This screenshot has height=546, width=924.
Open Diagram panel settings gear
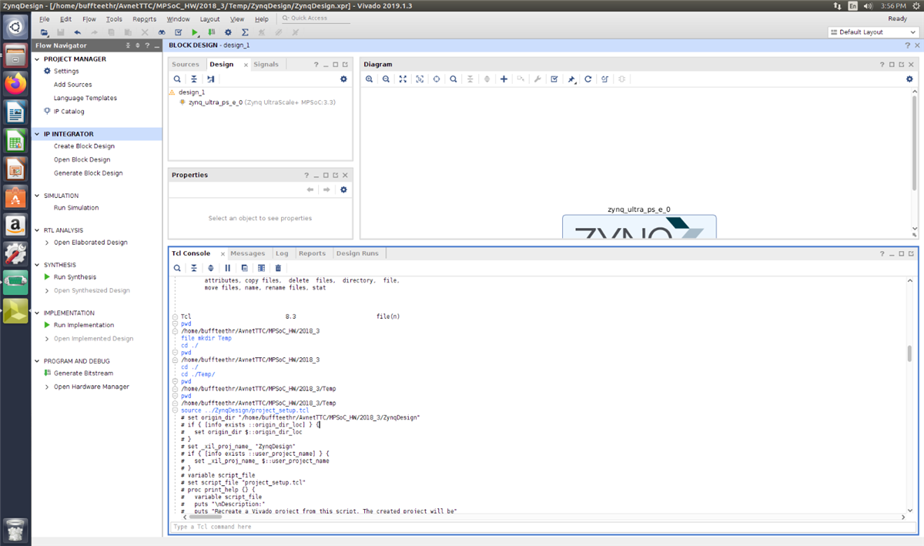(x=909, y=79)
